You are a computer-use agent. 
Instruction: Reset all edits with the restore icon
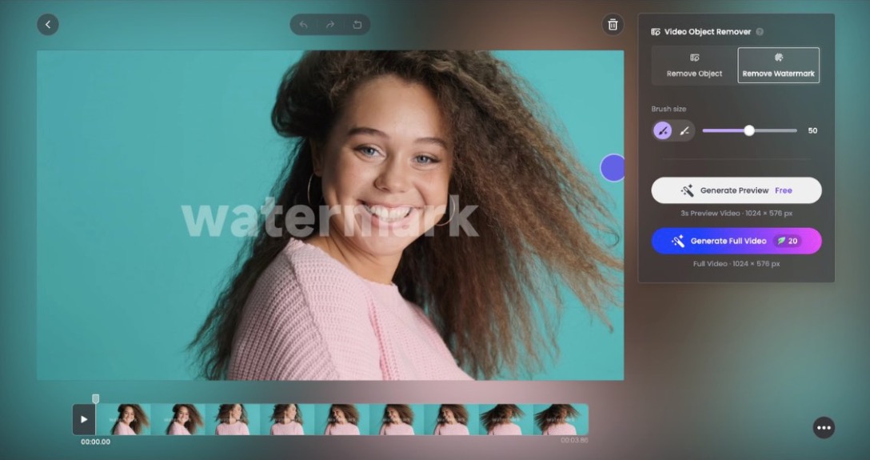[357, 25]
